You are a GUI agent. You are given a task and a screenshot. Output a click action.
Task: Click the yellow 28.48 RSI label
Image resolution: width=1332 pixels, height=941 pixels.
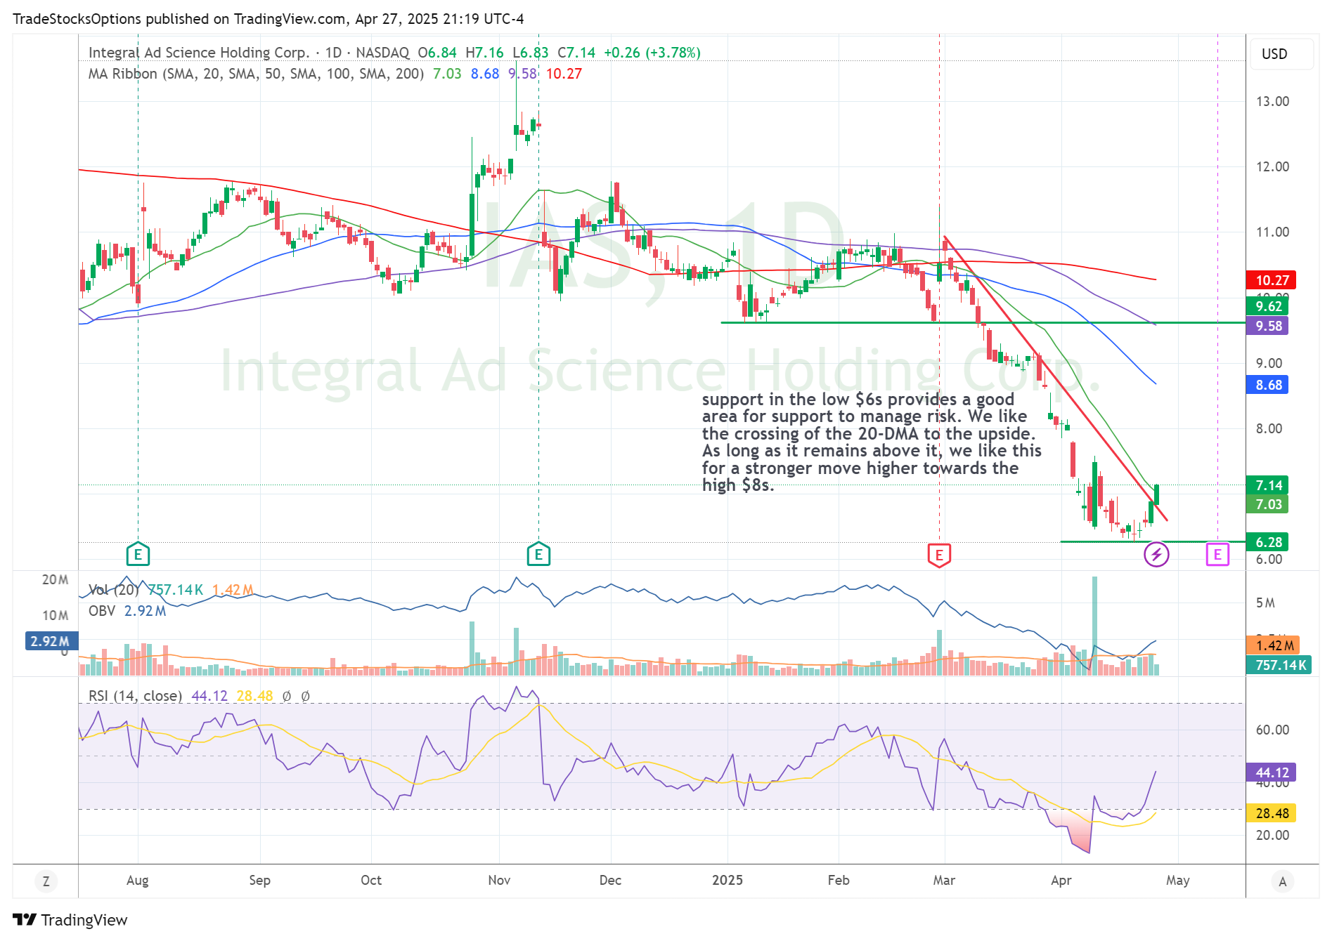tap(1272, 813)
